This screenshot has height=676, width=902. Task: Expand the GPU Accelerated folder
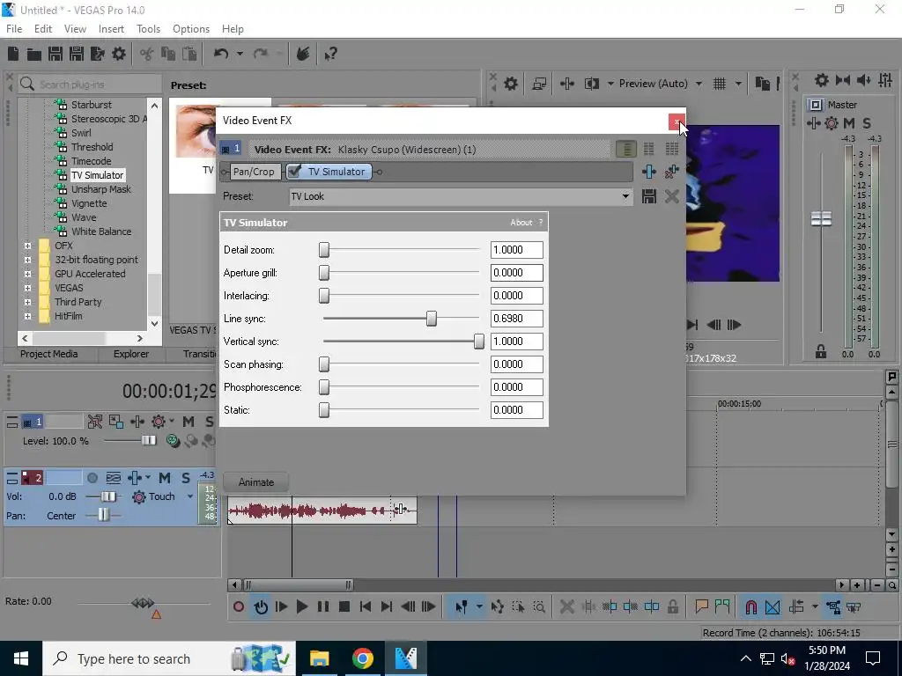(27, 274)
